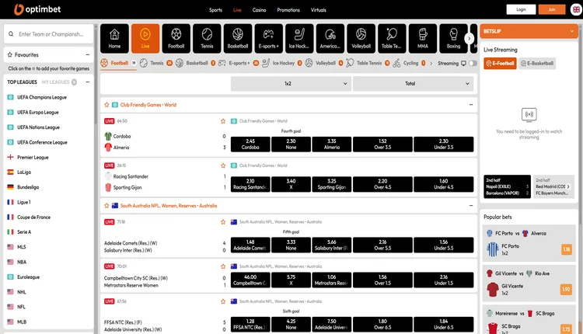Open the Casino menu item
The image size is (583, 334).
click(x=259, y=10)
